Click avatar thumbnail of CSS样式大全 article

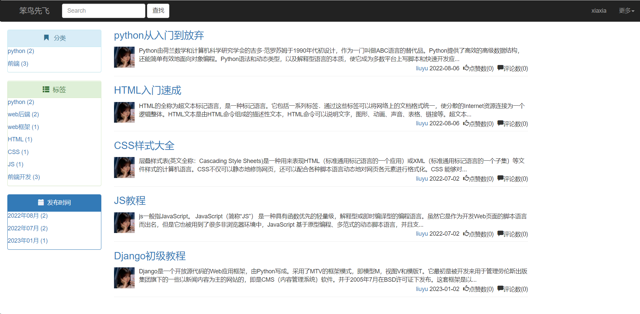tap(124, 167)
